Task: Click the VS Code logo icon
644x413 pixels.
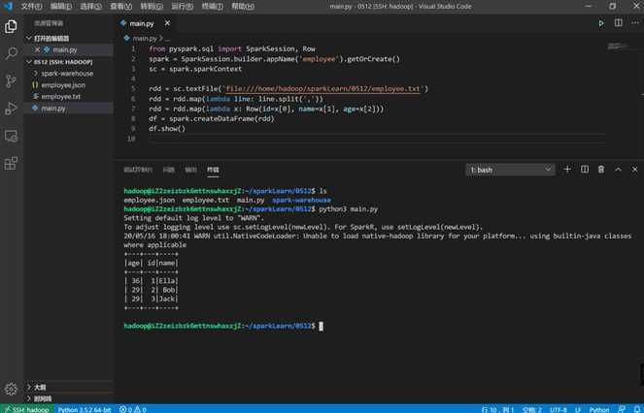Action: click(x=8, y=6)
